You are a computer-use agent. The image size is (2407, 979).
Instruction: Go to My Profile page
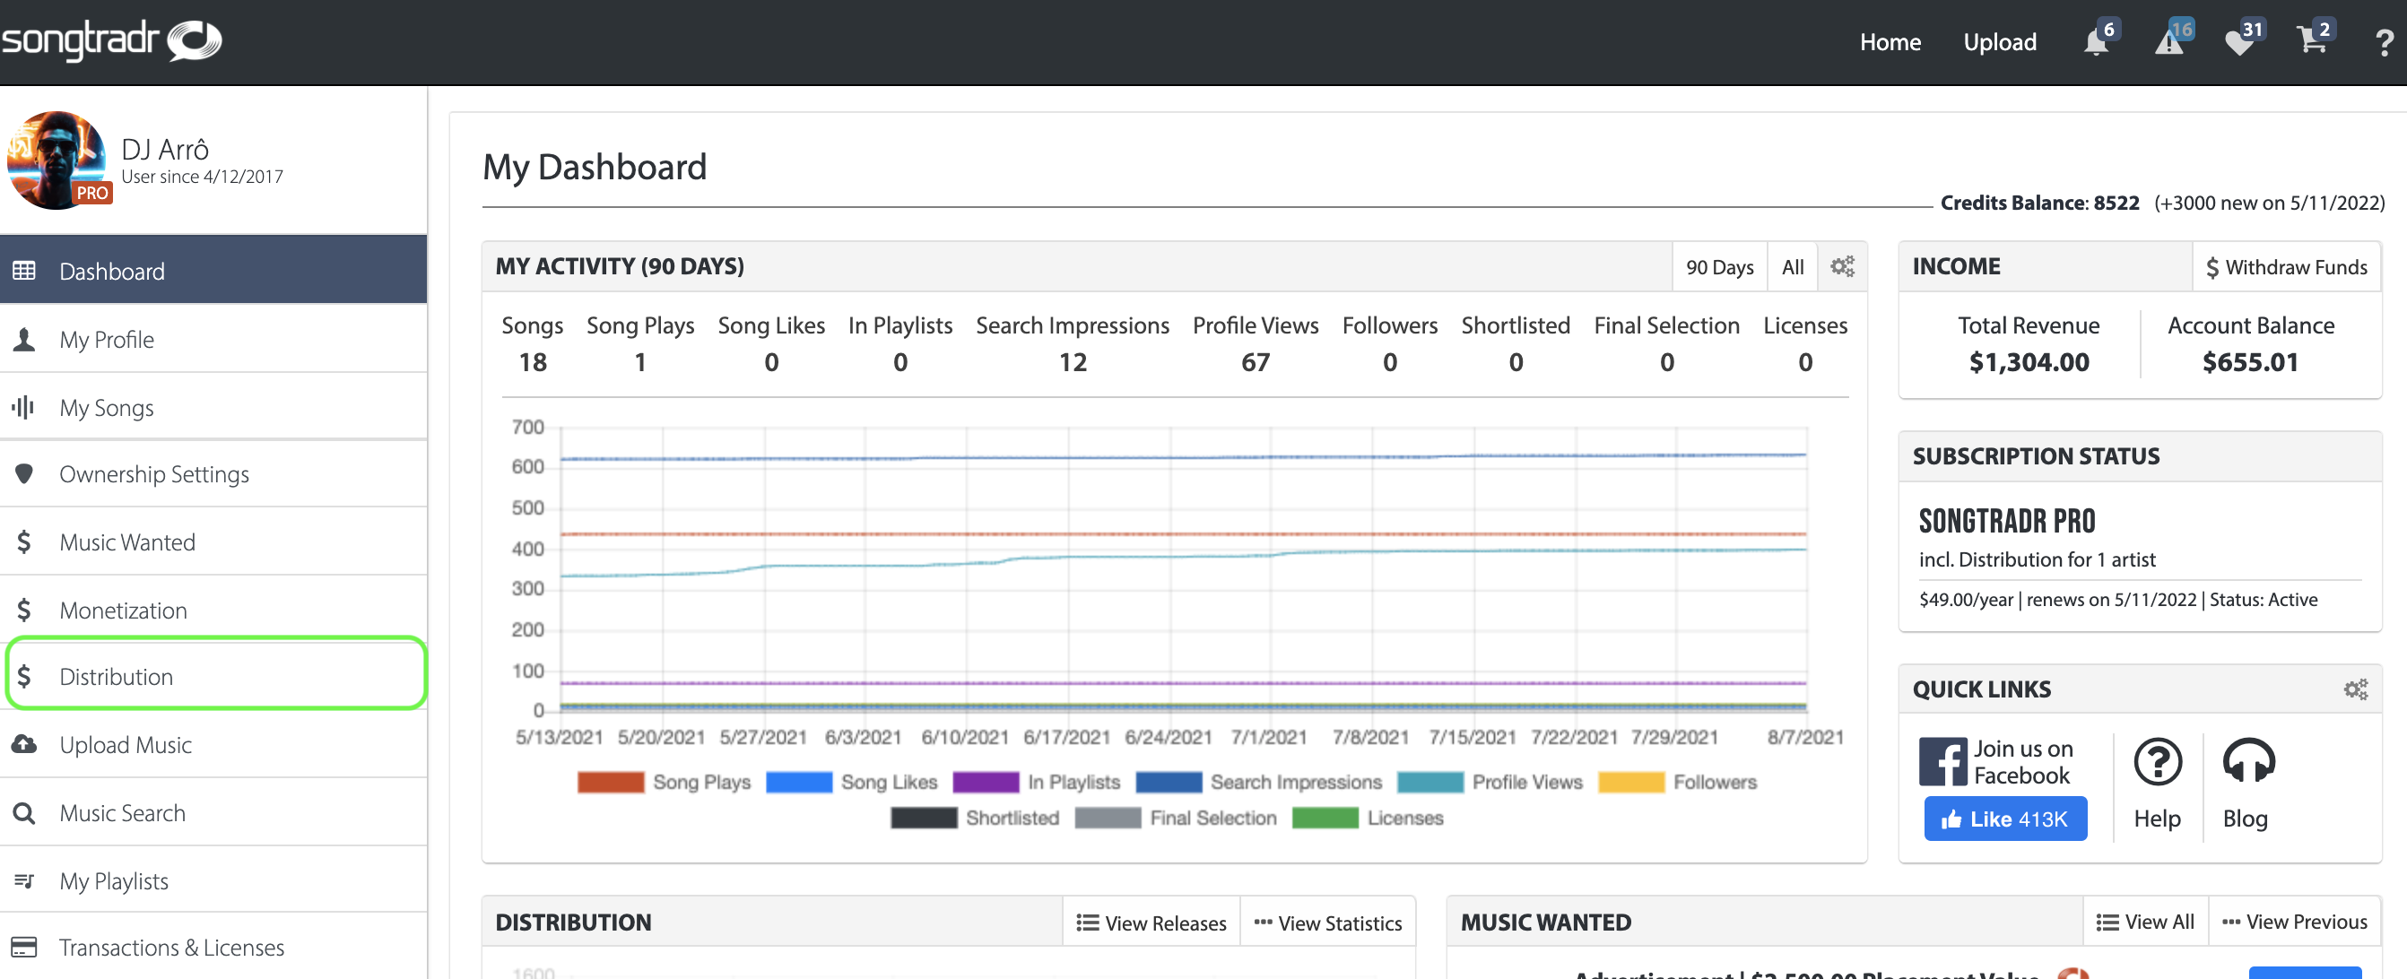214,339
